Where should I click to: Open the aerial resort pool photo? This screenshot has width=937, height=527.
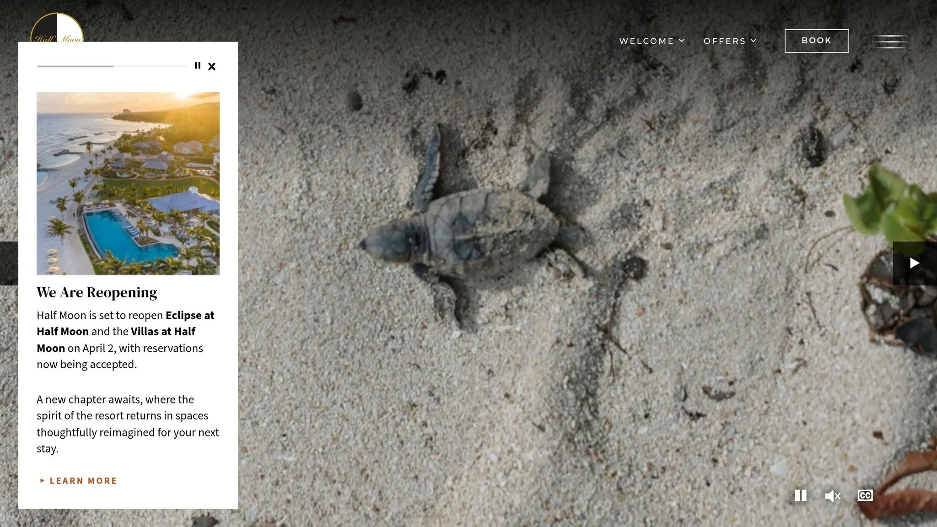tap(128, 183)
